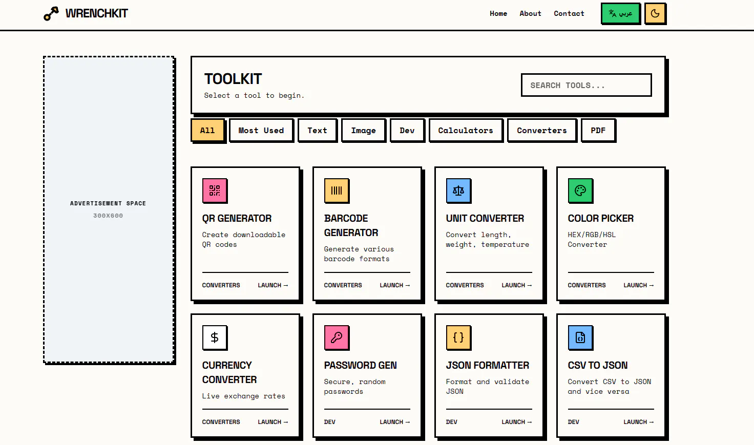Launch the QR Generator tool
The width and height of the screenshot is (754, 445).
point(273,285)
